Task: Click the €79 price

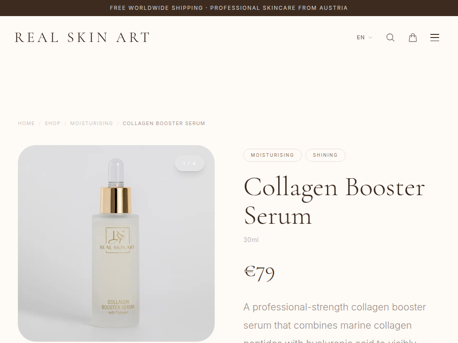Action: pos(259,272)
